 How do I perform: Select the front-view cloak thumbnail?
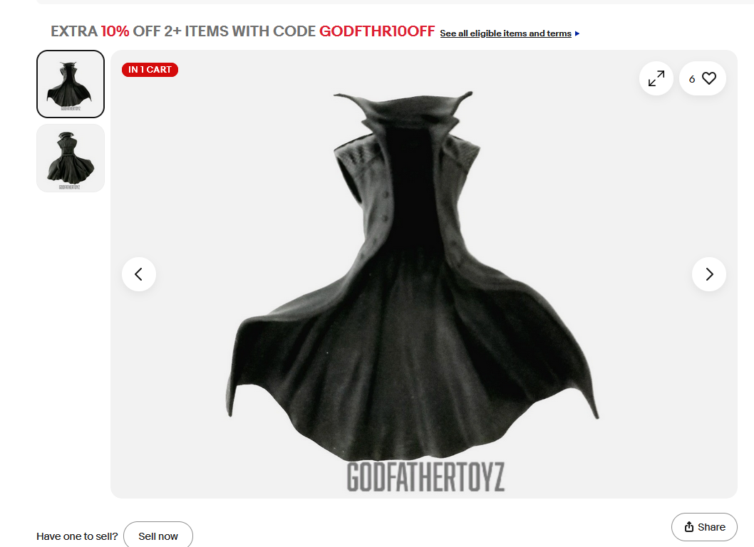tap(71, 83)
